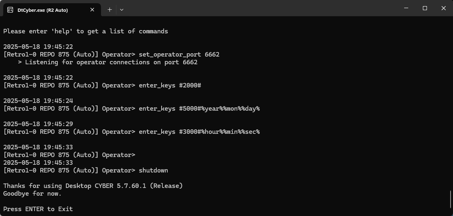The image size is (453, 216).
Task: Click the enter_keys year/mon/day command line
Action: 199,109
